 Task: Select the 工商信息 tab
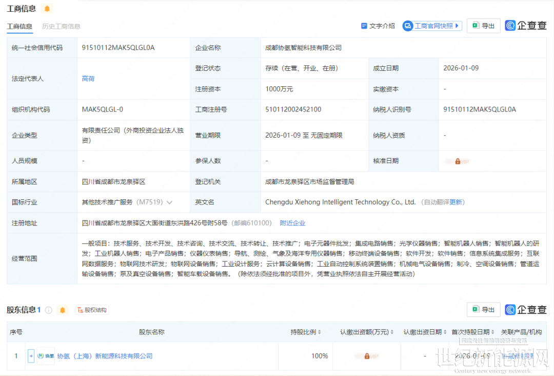click(x=19, y=26)
